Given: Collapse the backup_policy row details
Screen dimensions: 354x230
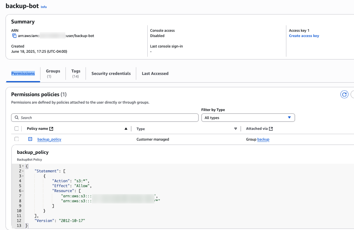Looking at the screenshot, I should [x=30, y=139].
